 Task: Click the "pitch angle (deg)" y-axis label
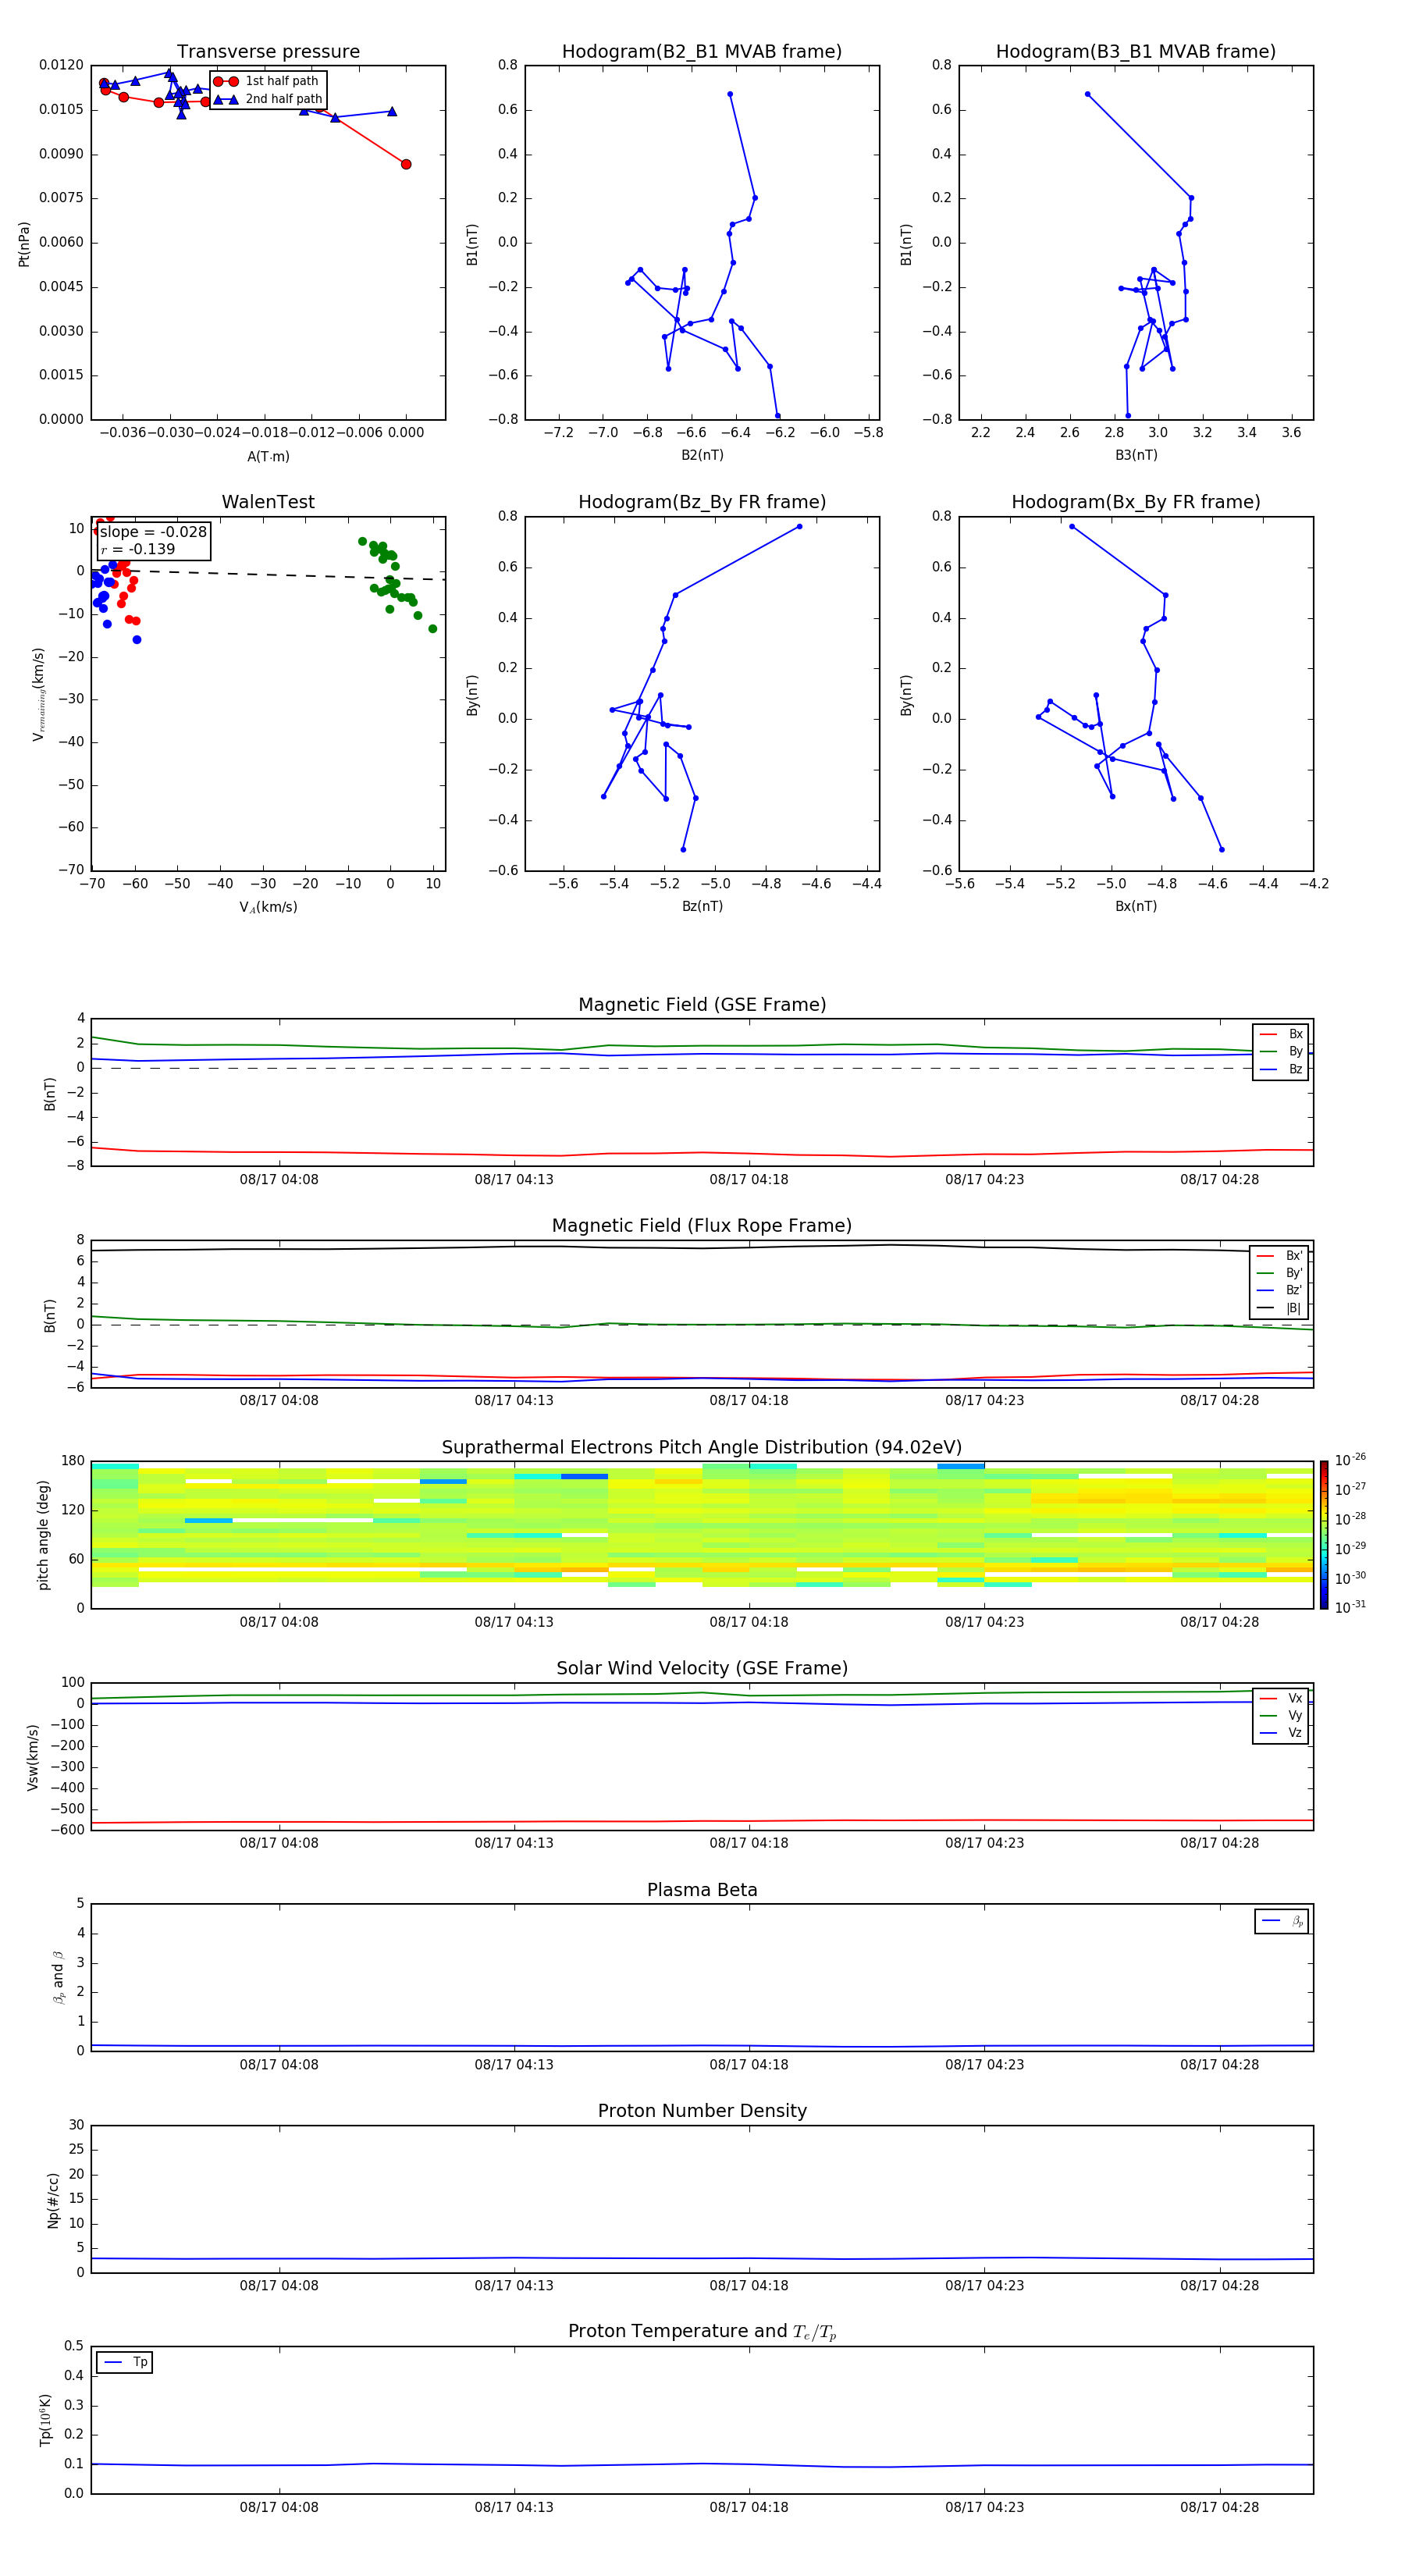[x=43, y=1534]
